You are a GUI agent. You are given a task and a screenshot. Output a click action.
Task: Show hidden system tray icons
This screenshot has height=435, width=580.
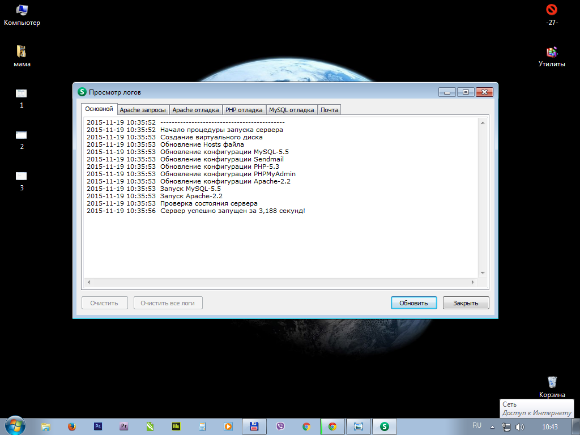point(492,427)
